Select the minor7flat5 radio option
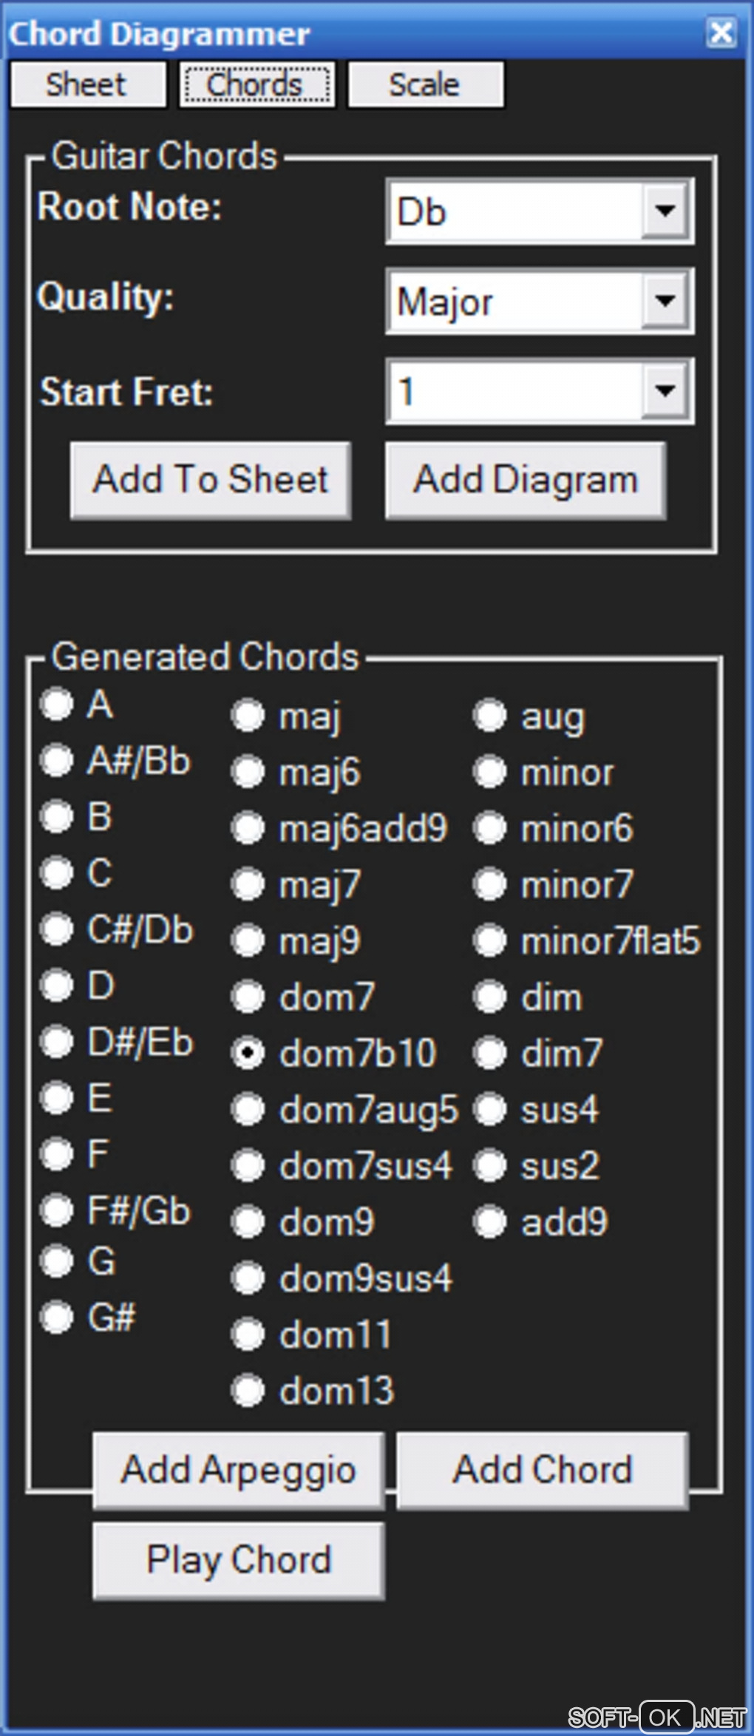The height and width of the screenshot is (1736, 754). pos(489,941)
